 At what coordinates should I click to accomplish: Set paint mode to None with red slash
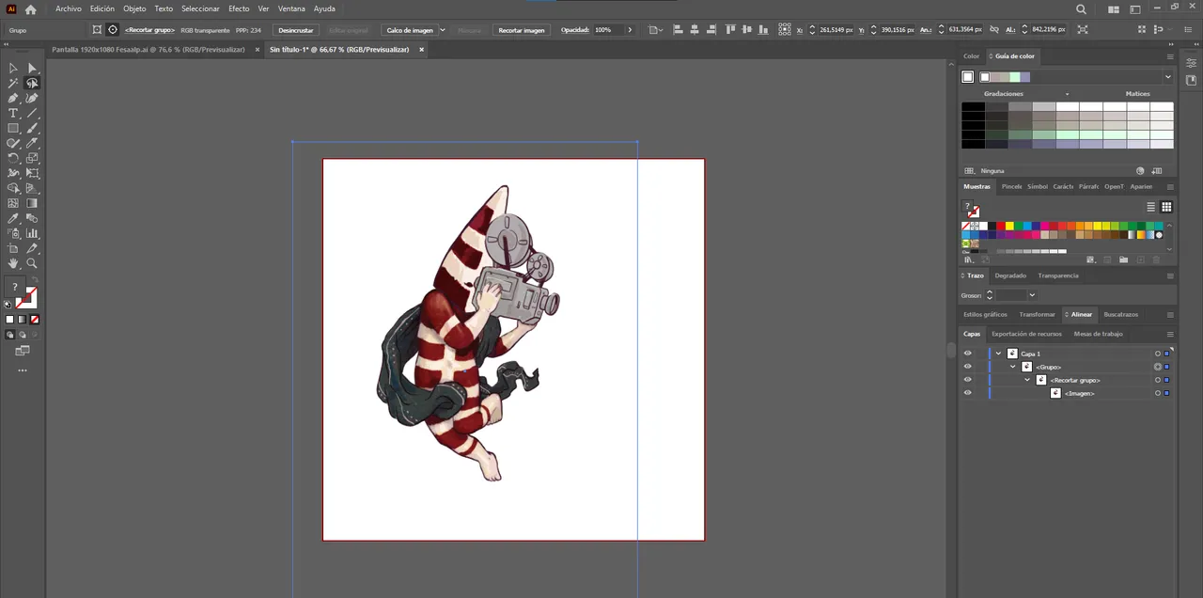(35, 320)
